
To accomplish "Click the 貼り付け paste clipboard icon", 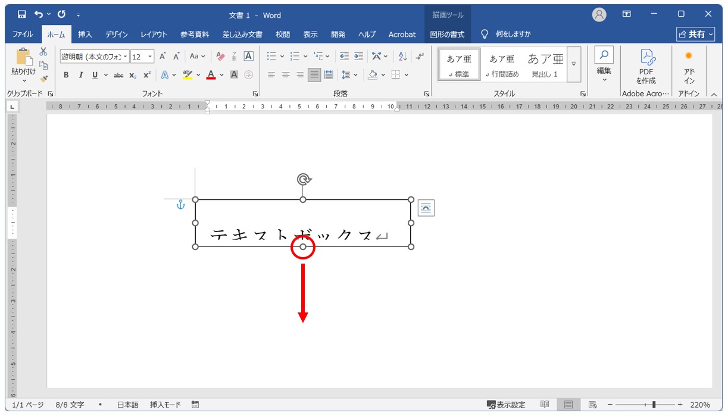I will click(x=24, y=57).
